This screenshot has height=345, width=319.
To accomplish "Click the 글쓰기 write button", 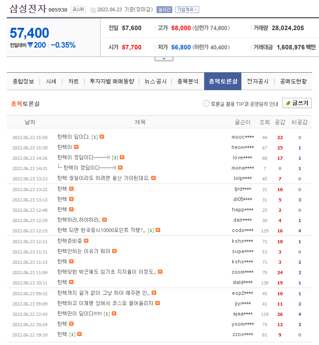I will coord(297,103).
